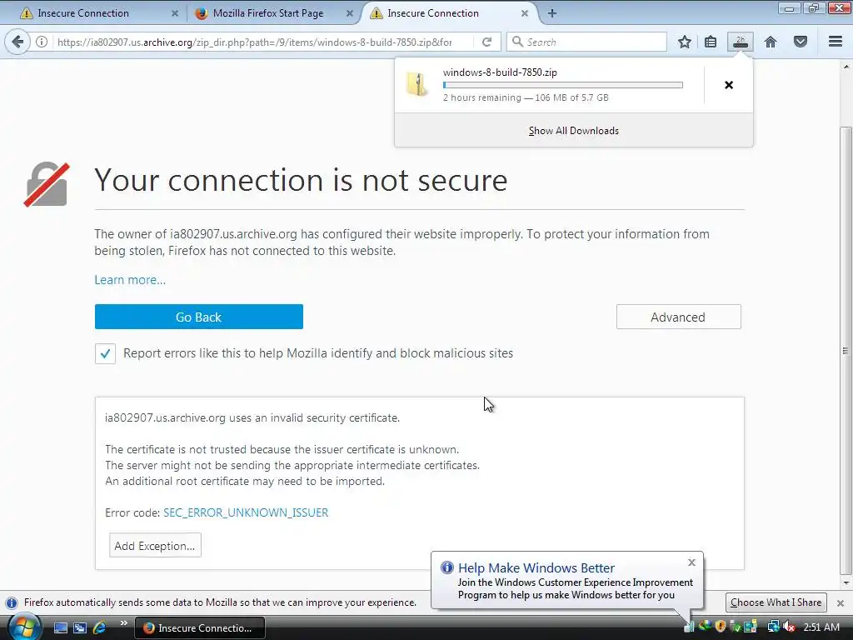Open the bookmarks list icon
The image size is (853, 640).
coord(711,42)
